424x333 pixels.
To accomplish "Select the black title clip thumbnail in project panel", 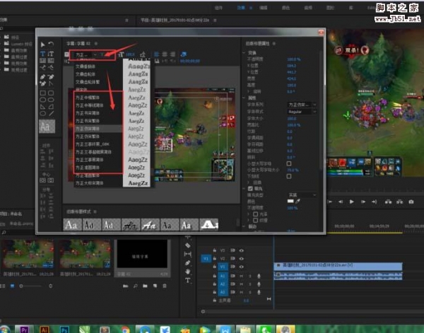I will (141, 254).
